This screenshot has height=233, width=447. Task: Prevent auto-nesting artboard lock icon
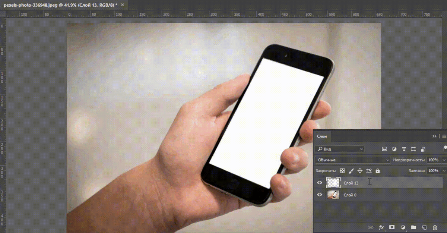point(369,171)
